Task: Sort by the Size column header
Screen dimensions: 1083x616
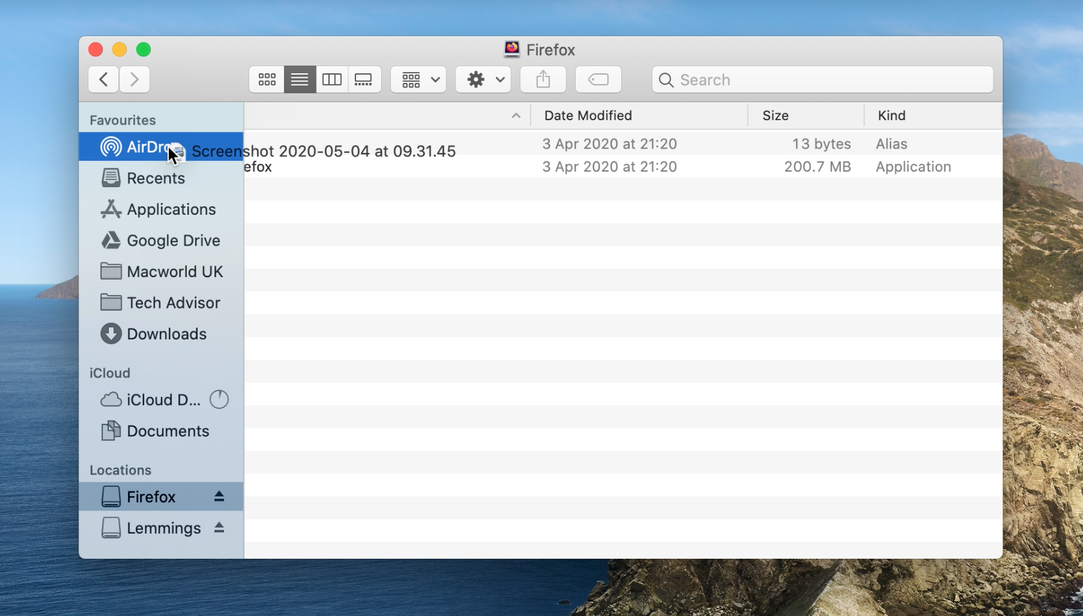Action: point(775,116)
